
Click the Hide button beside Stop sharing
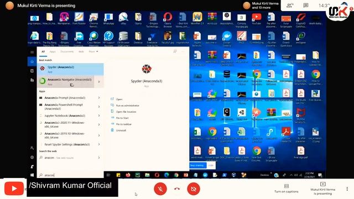pyautogui.click(x=211, y=165)
